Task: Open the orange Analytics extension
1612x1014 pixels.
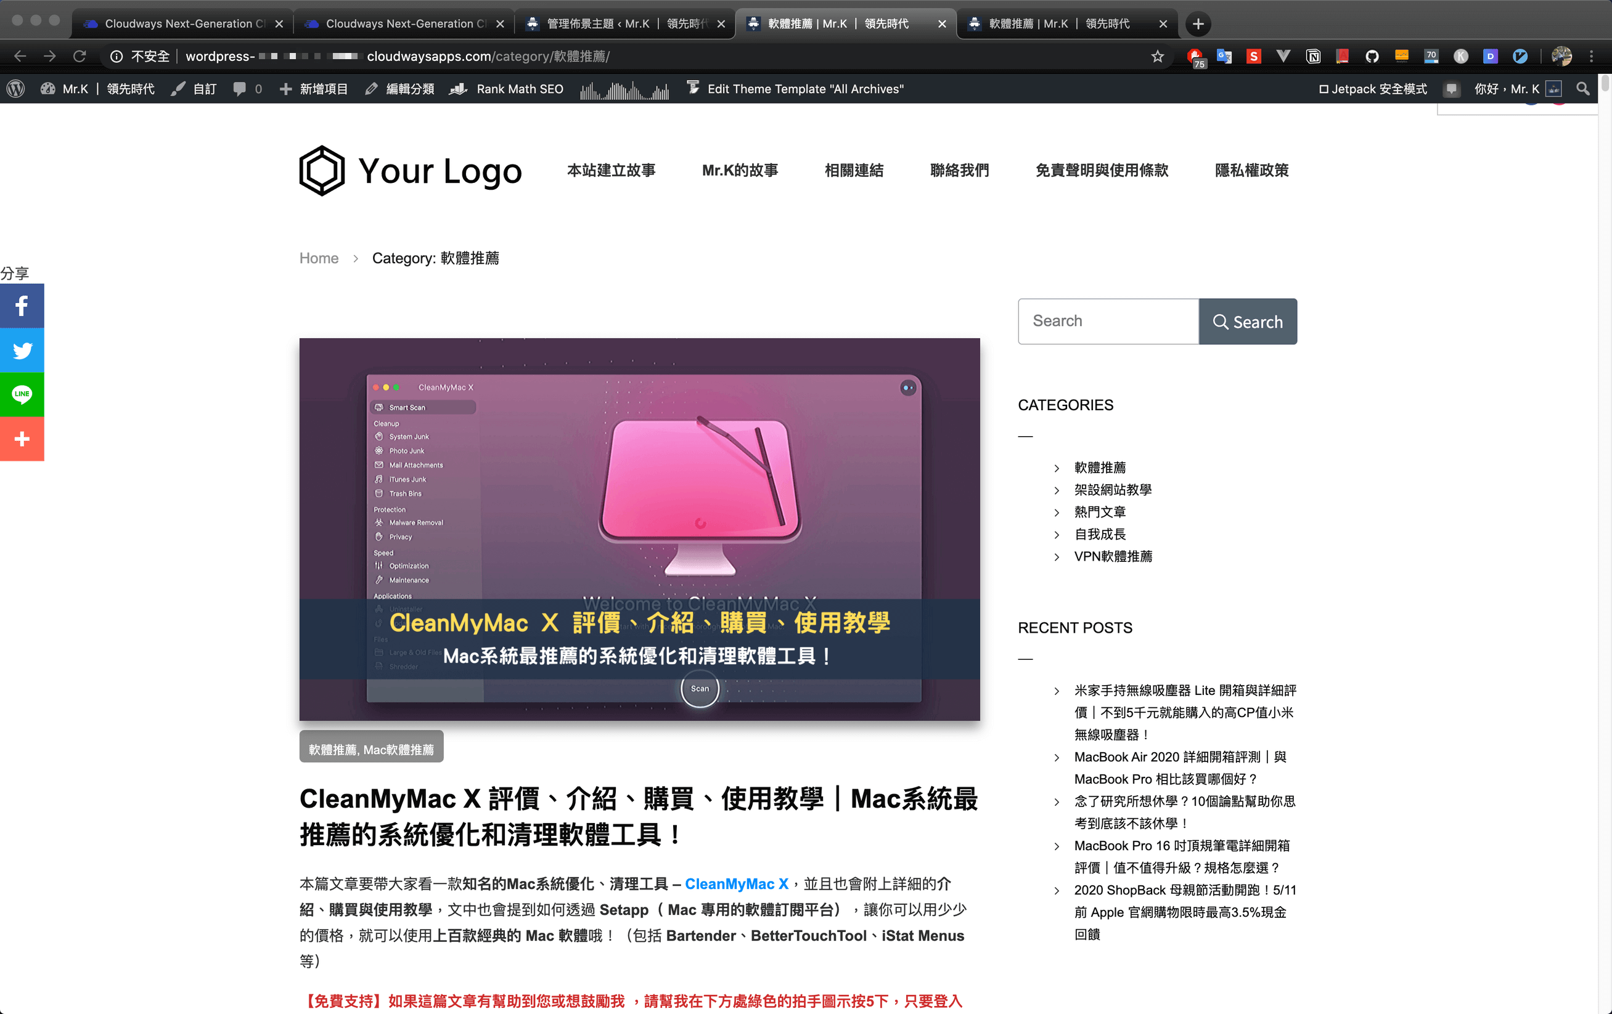Action: [1402, 56]
